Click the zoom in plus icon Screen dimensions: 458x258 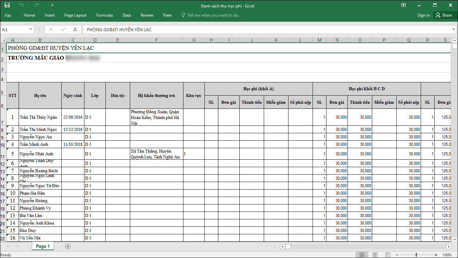tap(436, 255)
